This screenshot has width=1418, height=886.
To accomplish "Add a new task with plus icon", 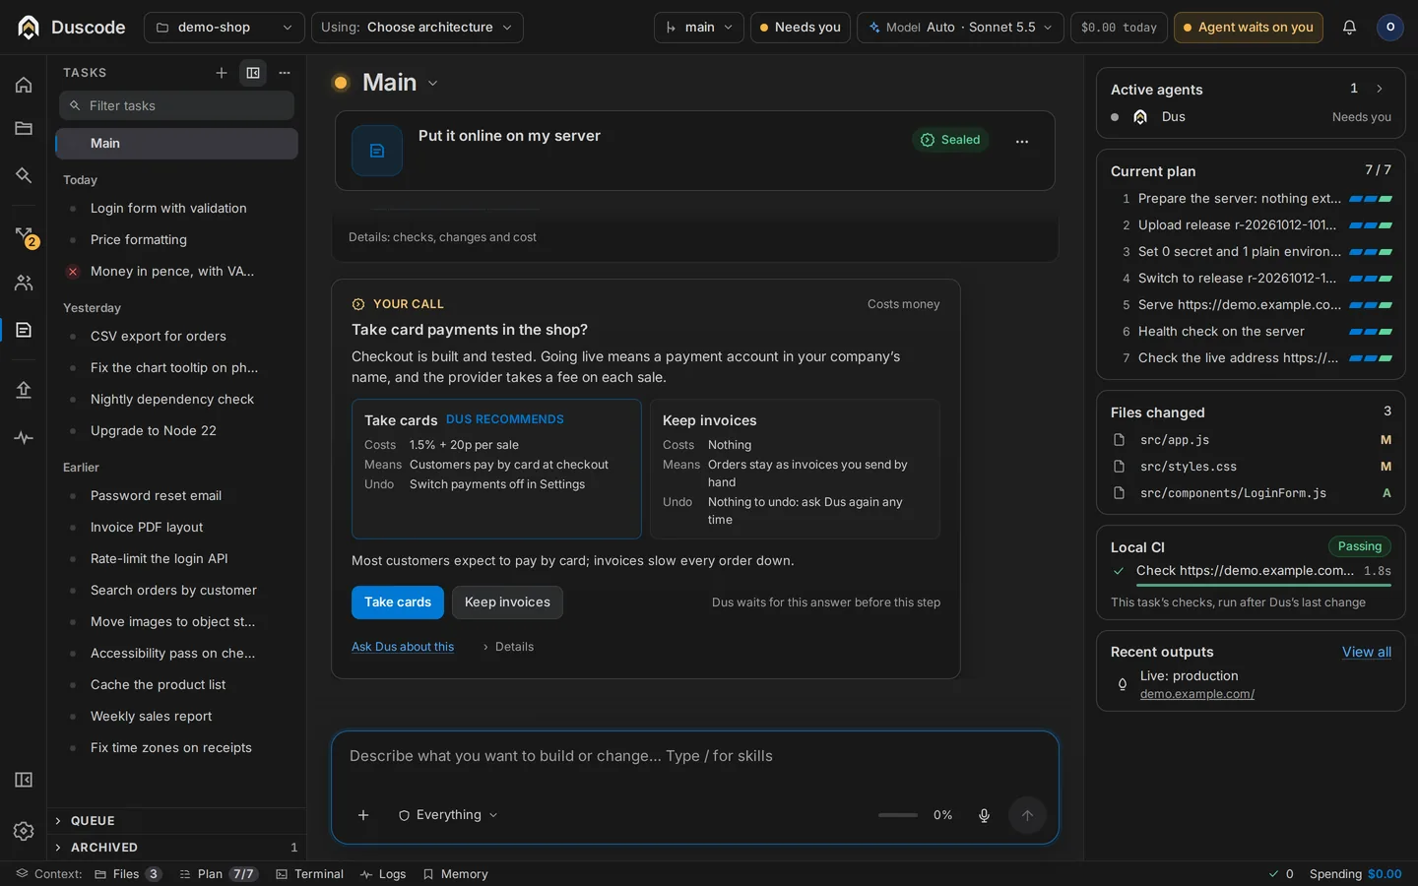I will point(222,73).
